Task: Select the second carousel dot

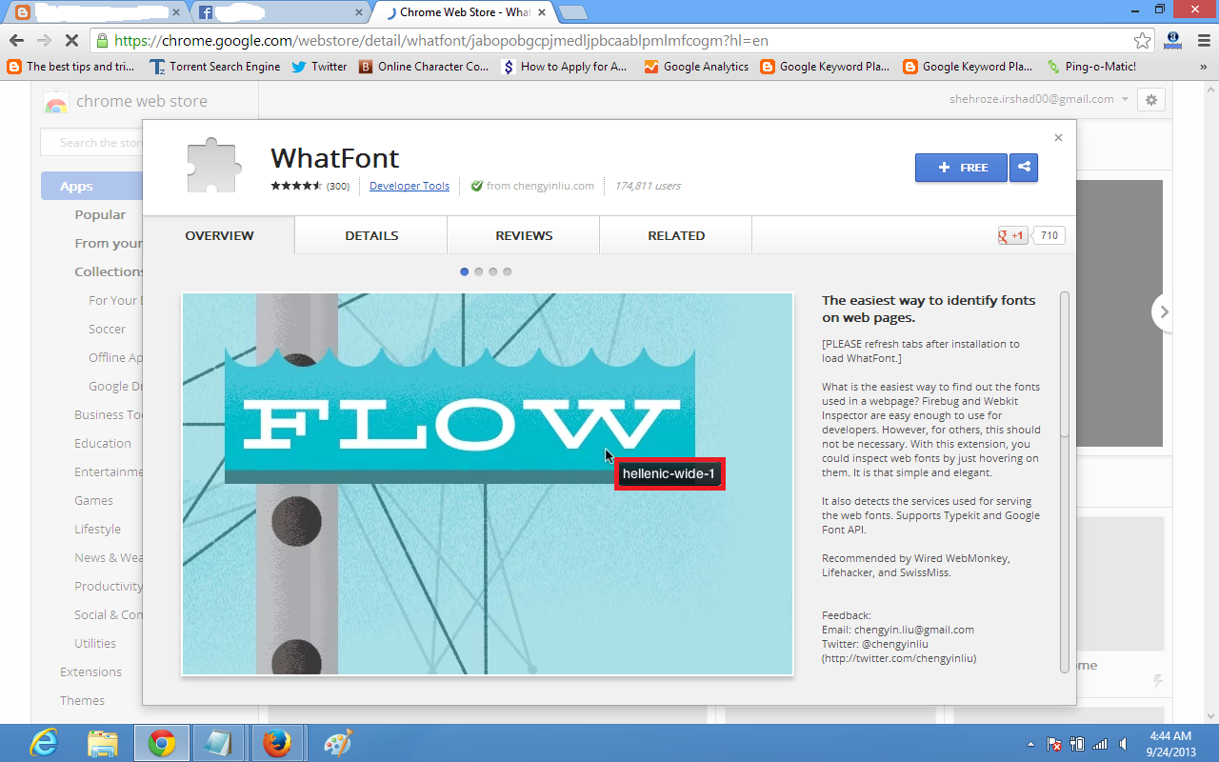Action: tap(478, 271)
